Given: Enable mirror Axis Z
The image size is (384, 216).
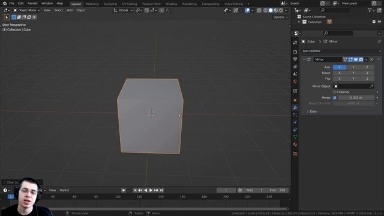Looking at the screenshot, I should 367,67.
